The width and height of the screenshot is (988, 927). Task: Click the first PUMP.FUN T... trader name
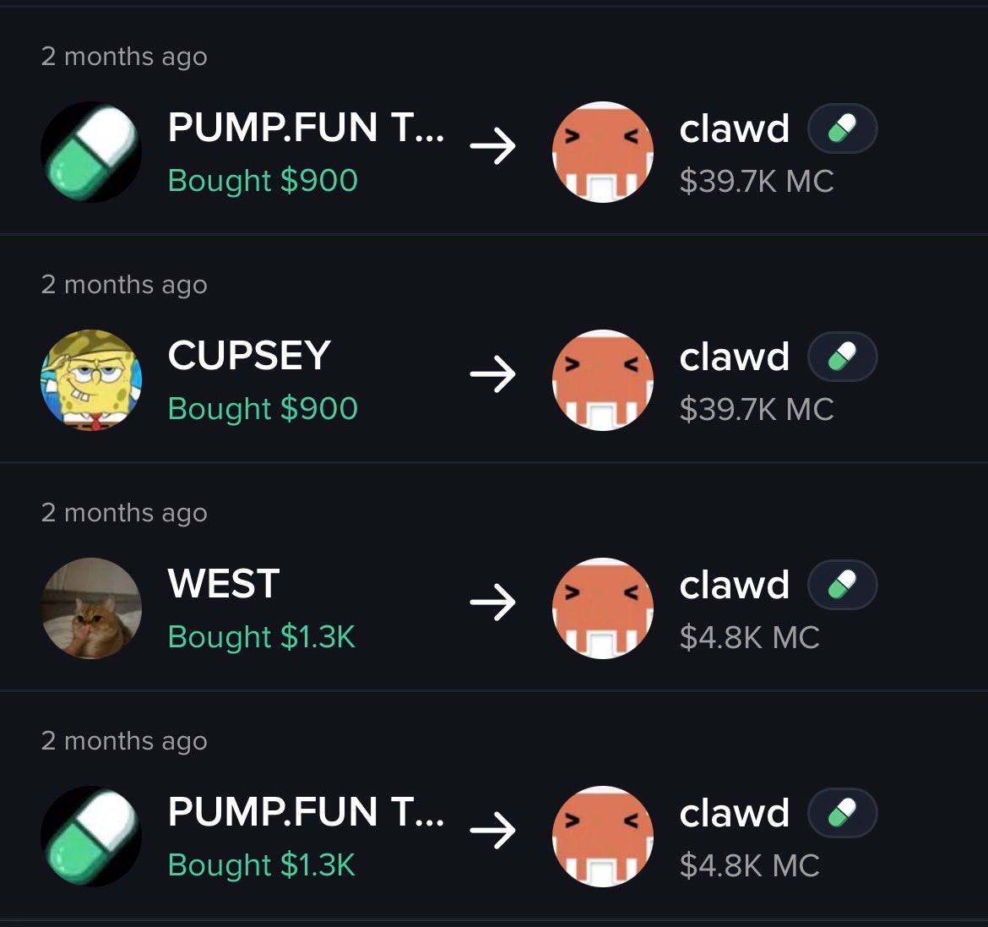click(x=307, y=128)
